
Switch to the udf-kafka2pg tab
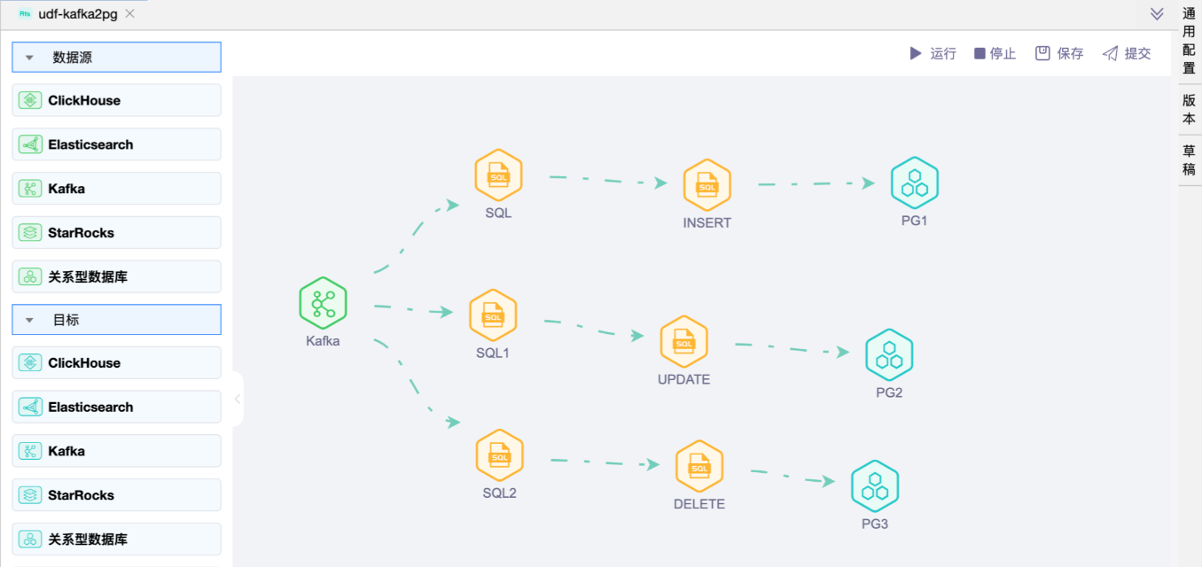click(77, 14)
